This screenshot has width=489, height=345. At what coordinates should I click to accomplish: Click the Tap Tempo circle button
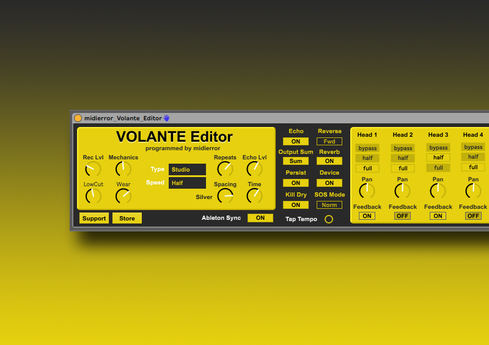coord(329,219)
